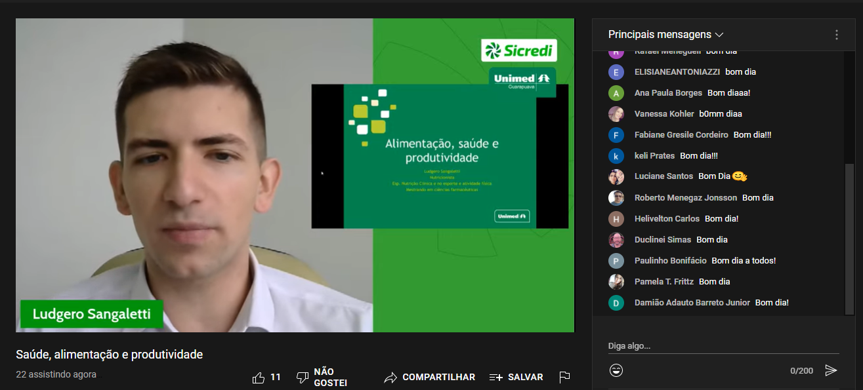Click the save to playlist icon
863x390 pixels.
point(495,378)
